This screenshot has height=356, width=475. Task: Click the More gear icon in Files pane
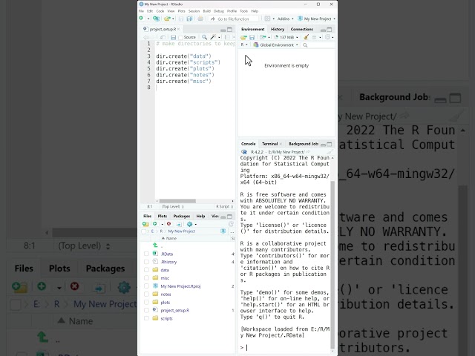(x=190, y=224)
